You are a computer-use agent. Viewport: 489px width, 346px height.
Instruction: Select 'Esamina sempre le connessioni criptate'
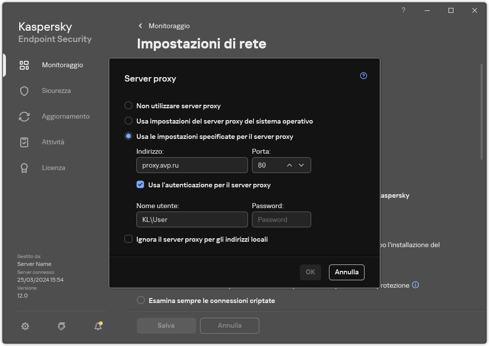point(141,301)
